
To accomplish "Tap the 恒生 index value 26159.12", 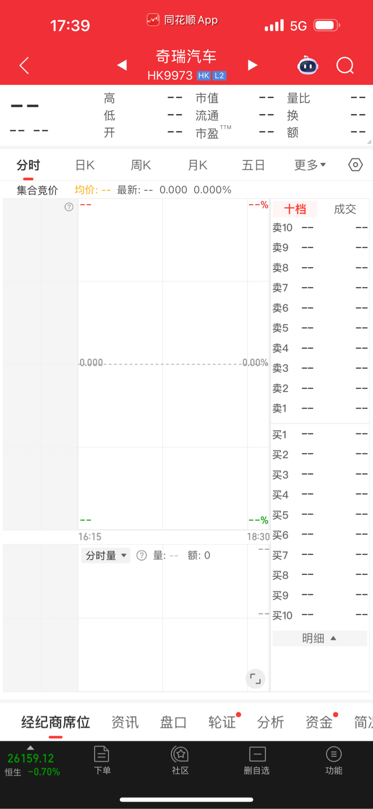I will pos(31,758).
